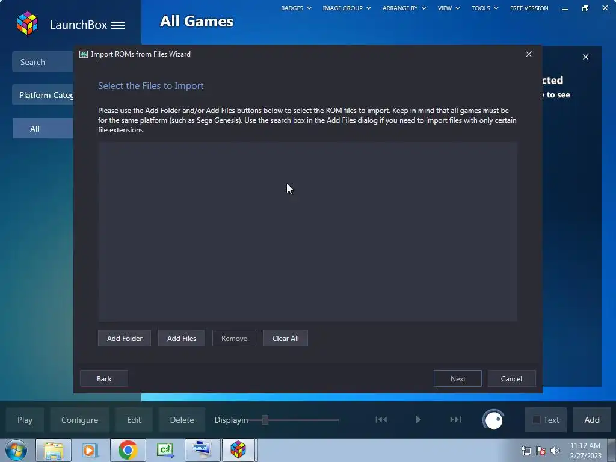
Task: Click the Add button in bottom bar
Action: [x=592, y=420]
